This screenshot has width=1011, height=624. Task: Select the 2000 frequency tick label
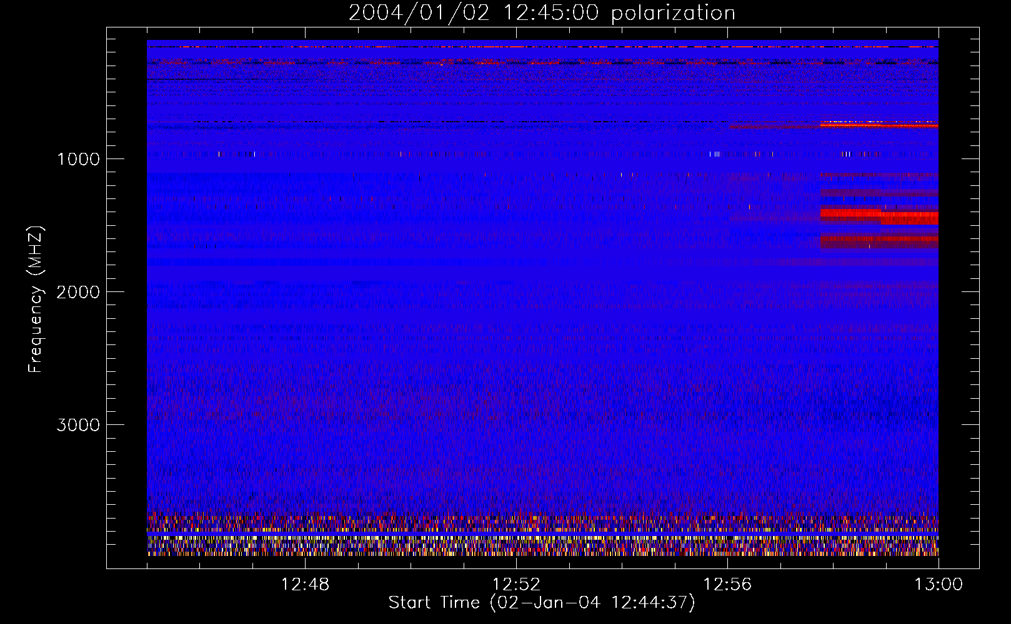coord(78,292)
